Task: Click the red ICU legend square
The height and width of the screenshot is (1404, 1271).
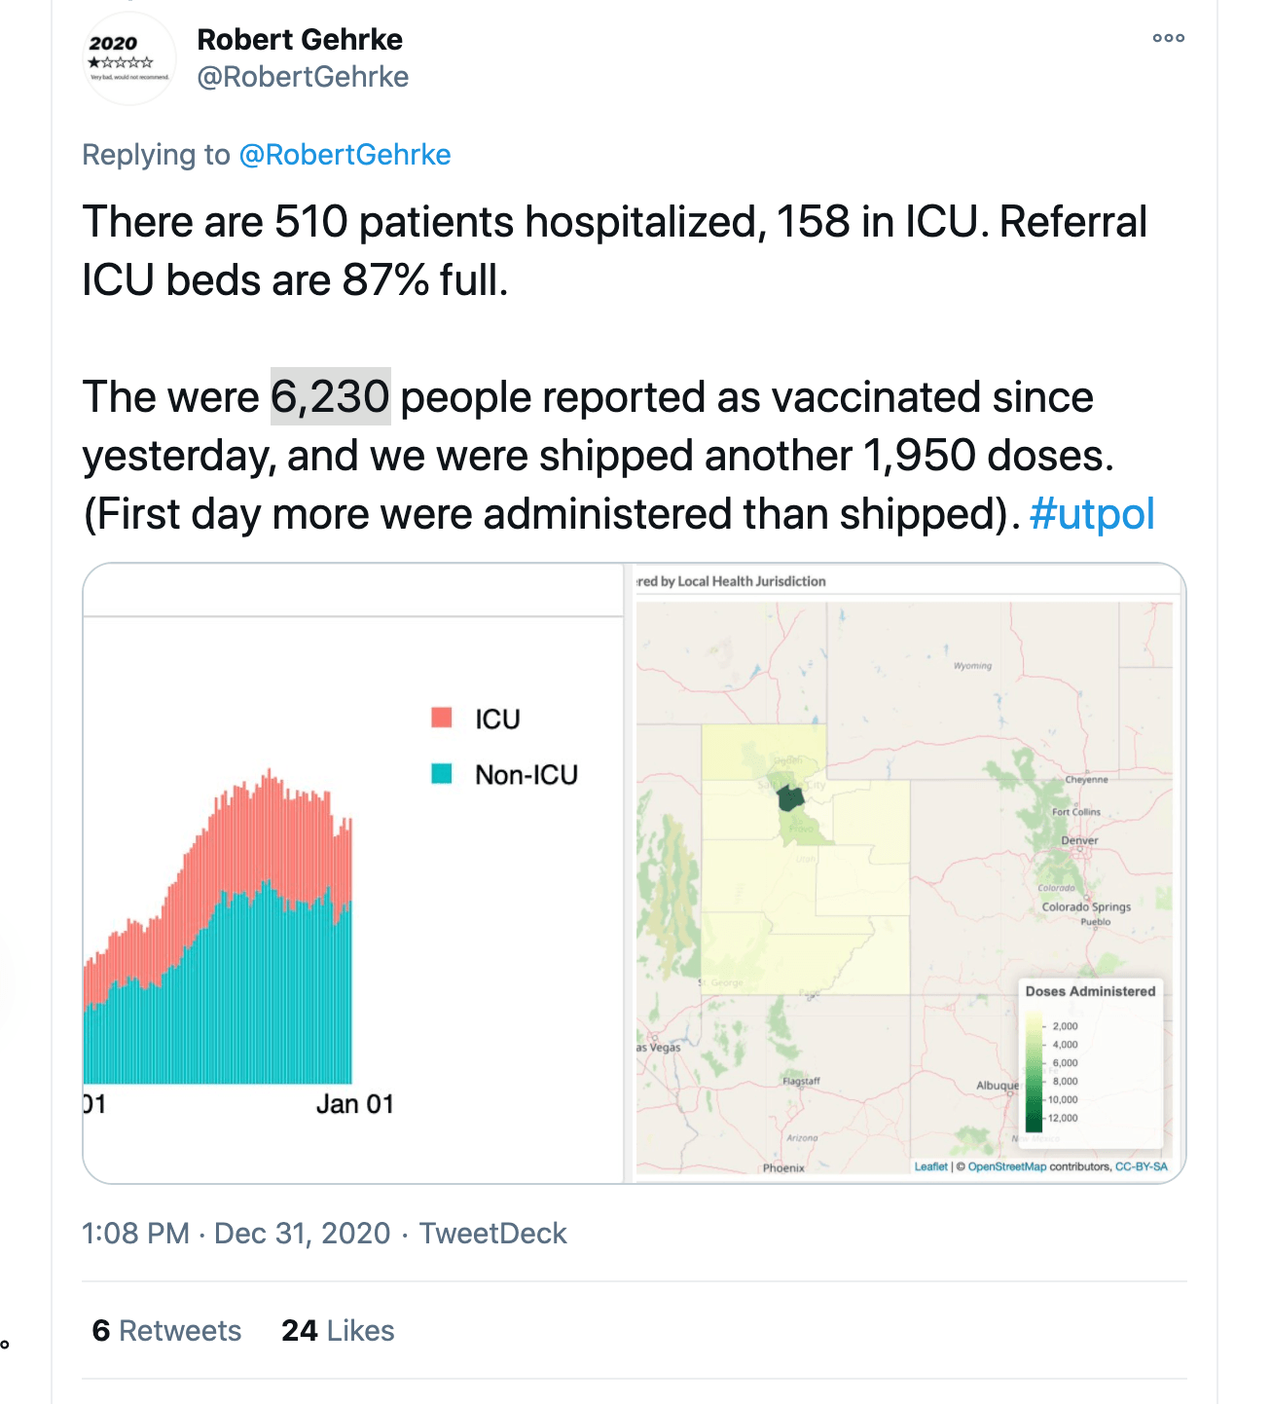Action: click(x=442, y=718)
